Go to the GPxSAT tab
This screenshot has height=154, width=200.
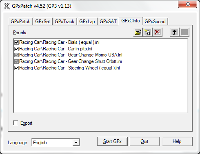108,22
